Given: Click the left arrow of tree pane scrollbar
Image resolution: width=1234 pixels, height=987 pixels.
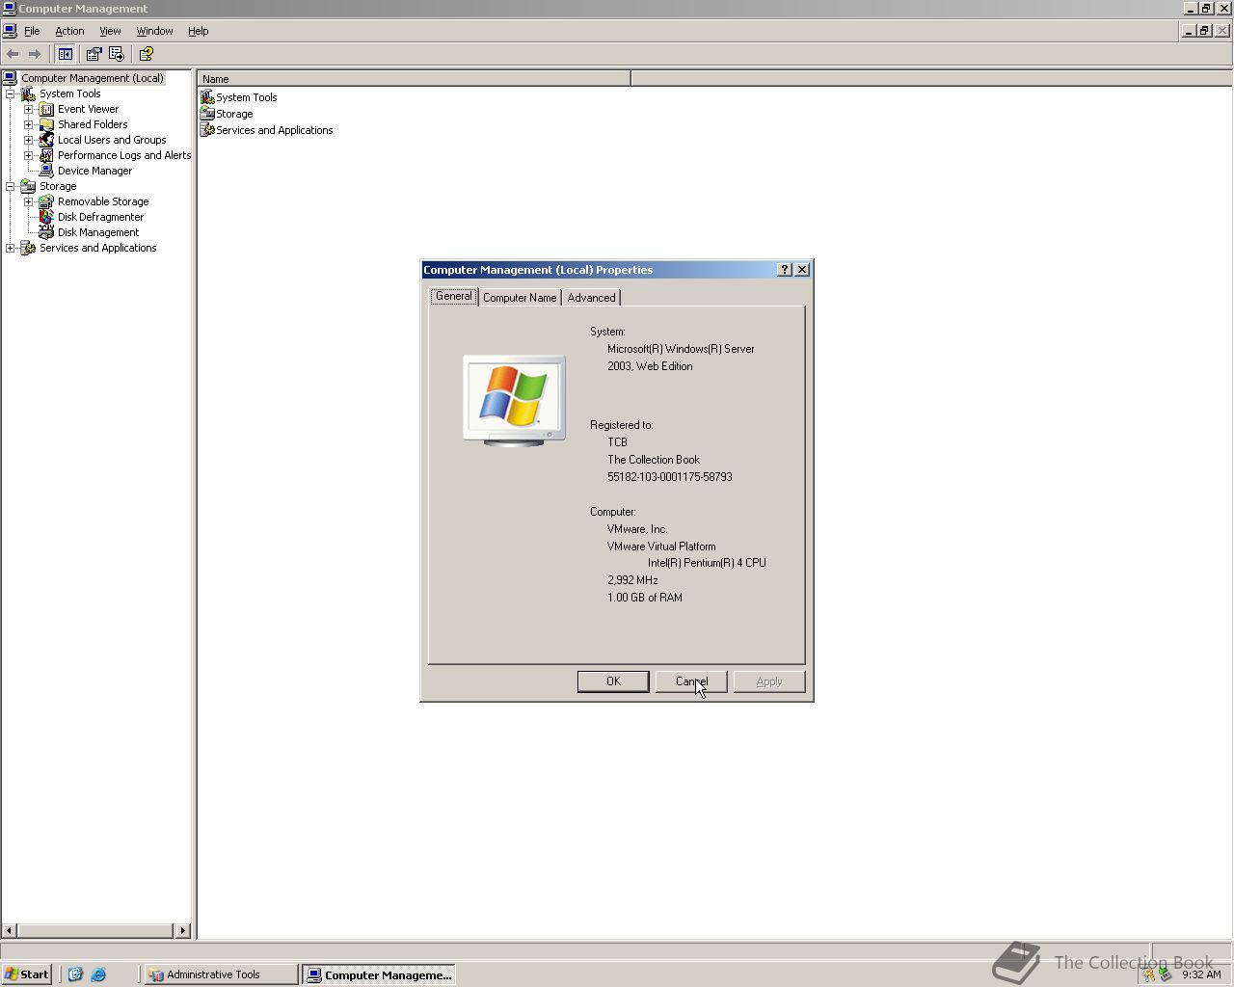Looking at the screenshot, I should point(10,930).
